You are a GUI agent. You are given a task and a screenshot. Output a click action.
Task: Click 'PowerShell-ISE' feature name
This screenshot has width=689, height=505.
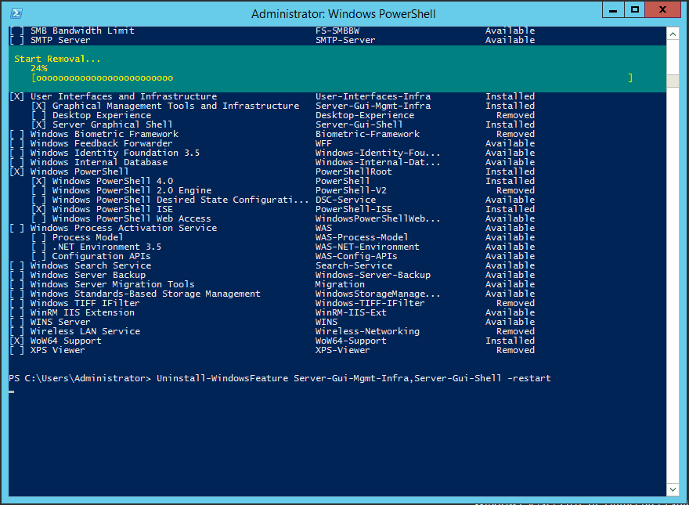(x=354, y=209)
